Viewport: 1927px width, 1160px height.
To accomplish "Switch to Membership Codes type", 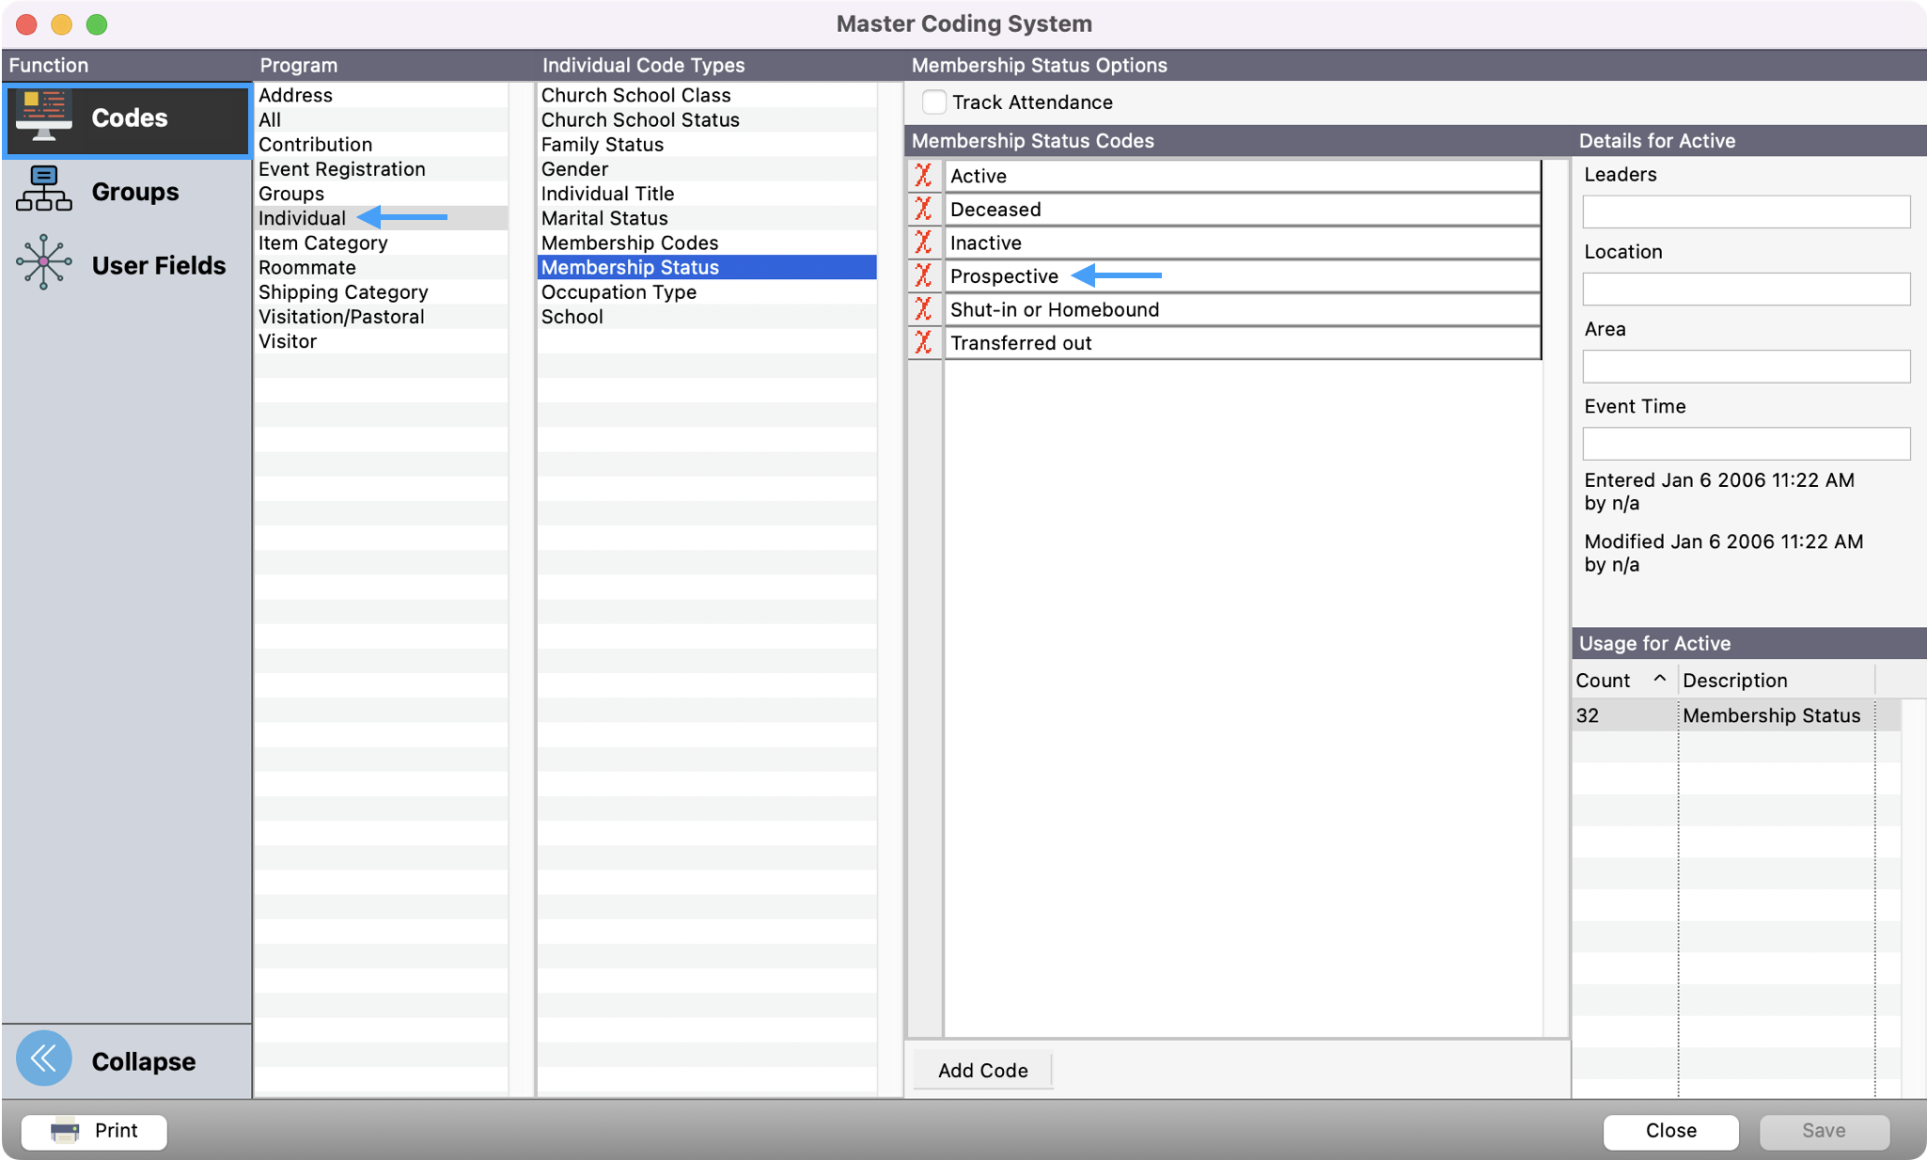I will 629,242.
